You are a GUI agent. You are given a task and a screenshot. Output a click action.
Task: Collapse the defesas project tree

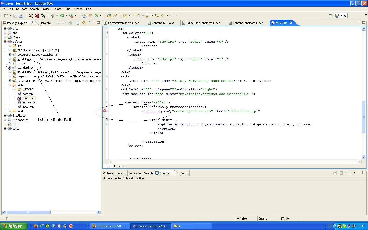click(x=5, y=42)
